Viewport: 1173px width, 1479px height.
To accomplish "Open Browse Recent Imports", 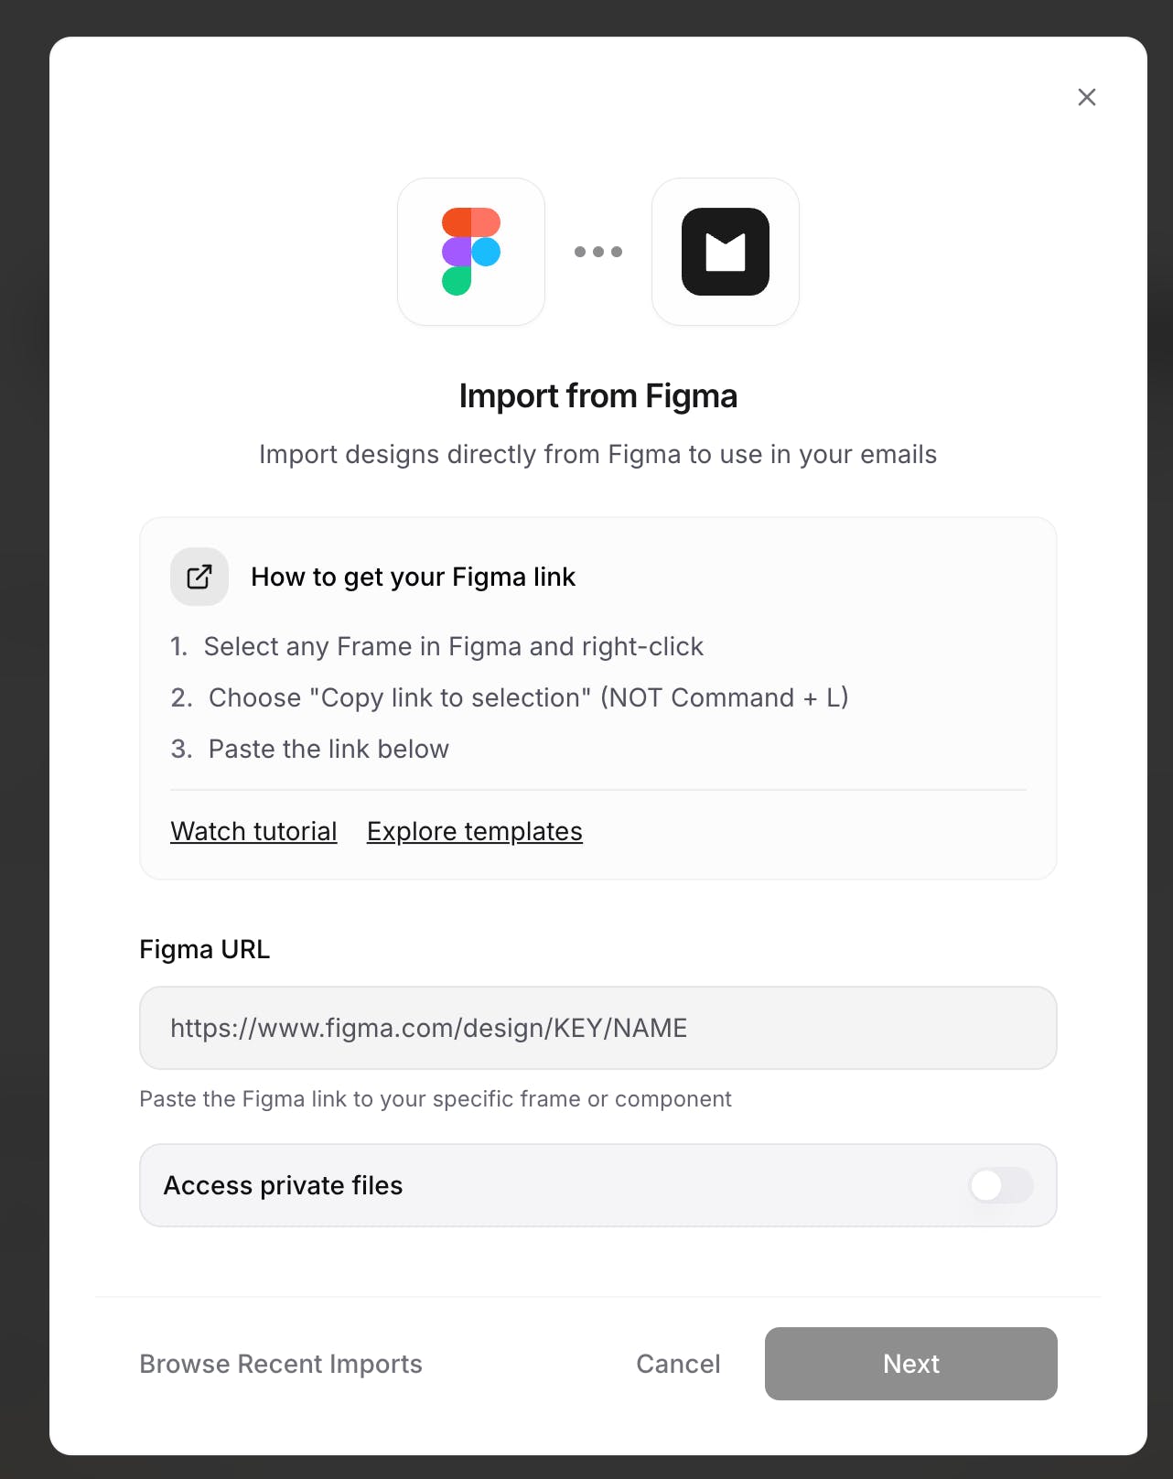I will (281, 1364).
